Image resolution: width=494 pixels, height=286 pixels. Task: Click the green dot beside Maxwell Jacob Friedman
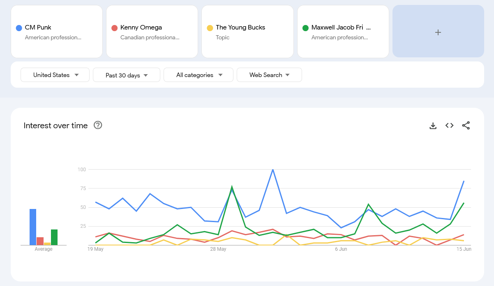tap(305, 28)
